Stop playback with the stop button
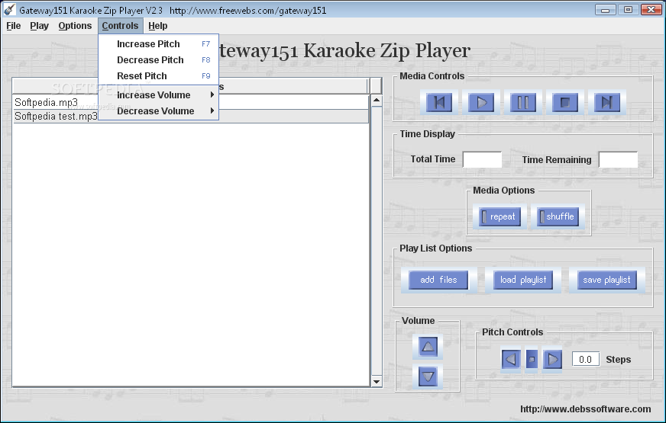Screen dimensions: 666x423 tap(565, 102)
